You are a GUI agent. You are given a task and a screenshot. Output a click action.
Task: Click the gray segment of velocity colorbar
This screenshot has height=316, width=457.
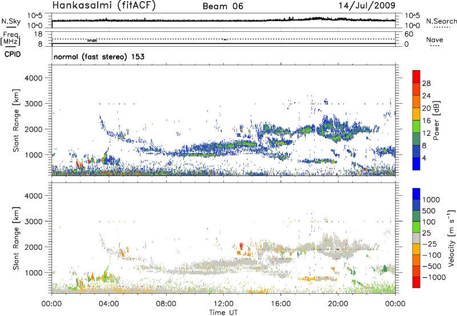[x=416, y=238]
